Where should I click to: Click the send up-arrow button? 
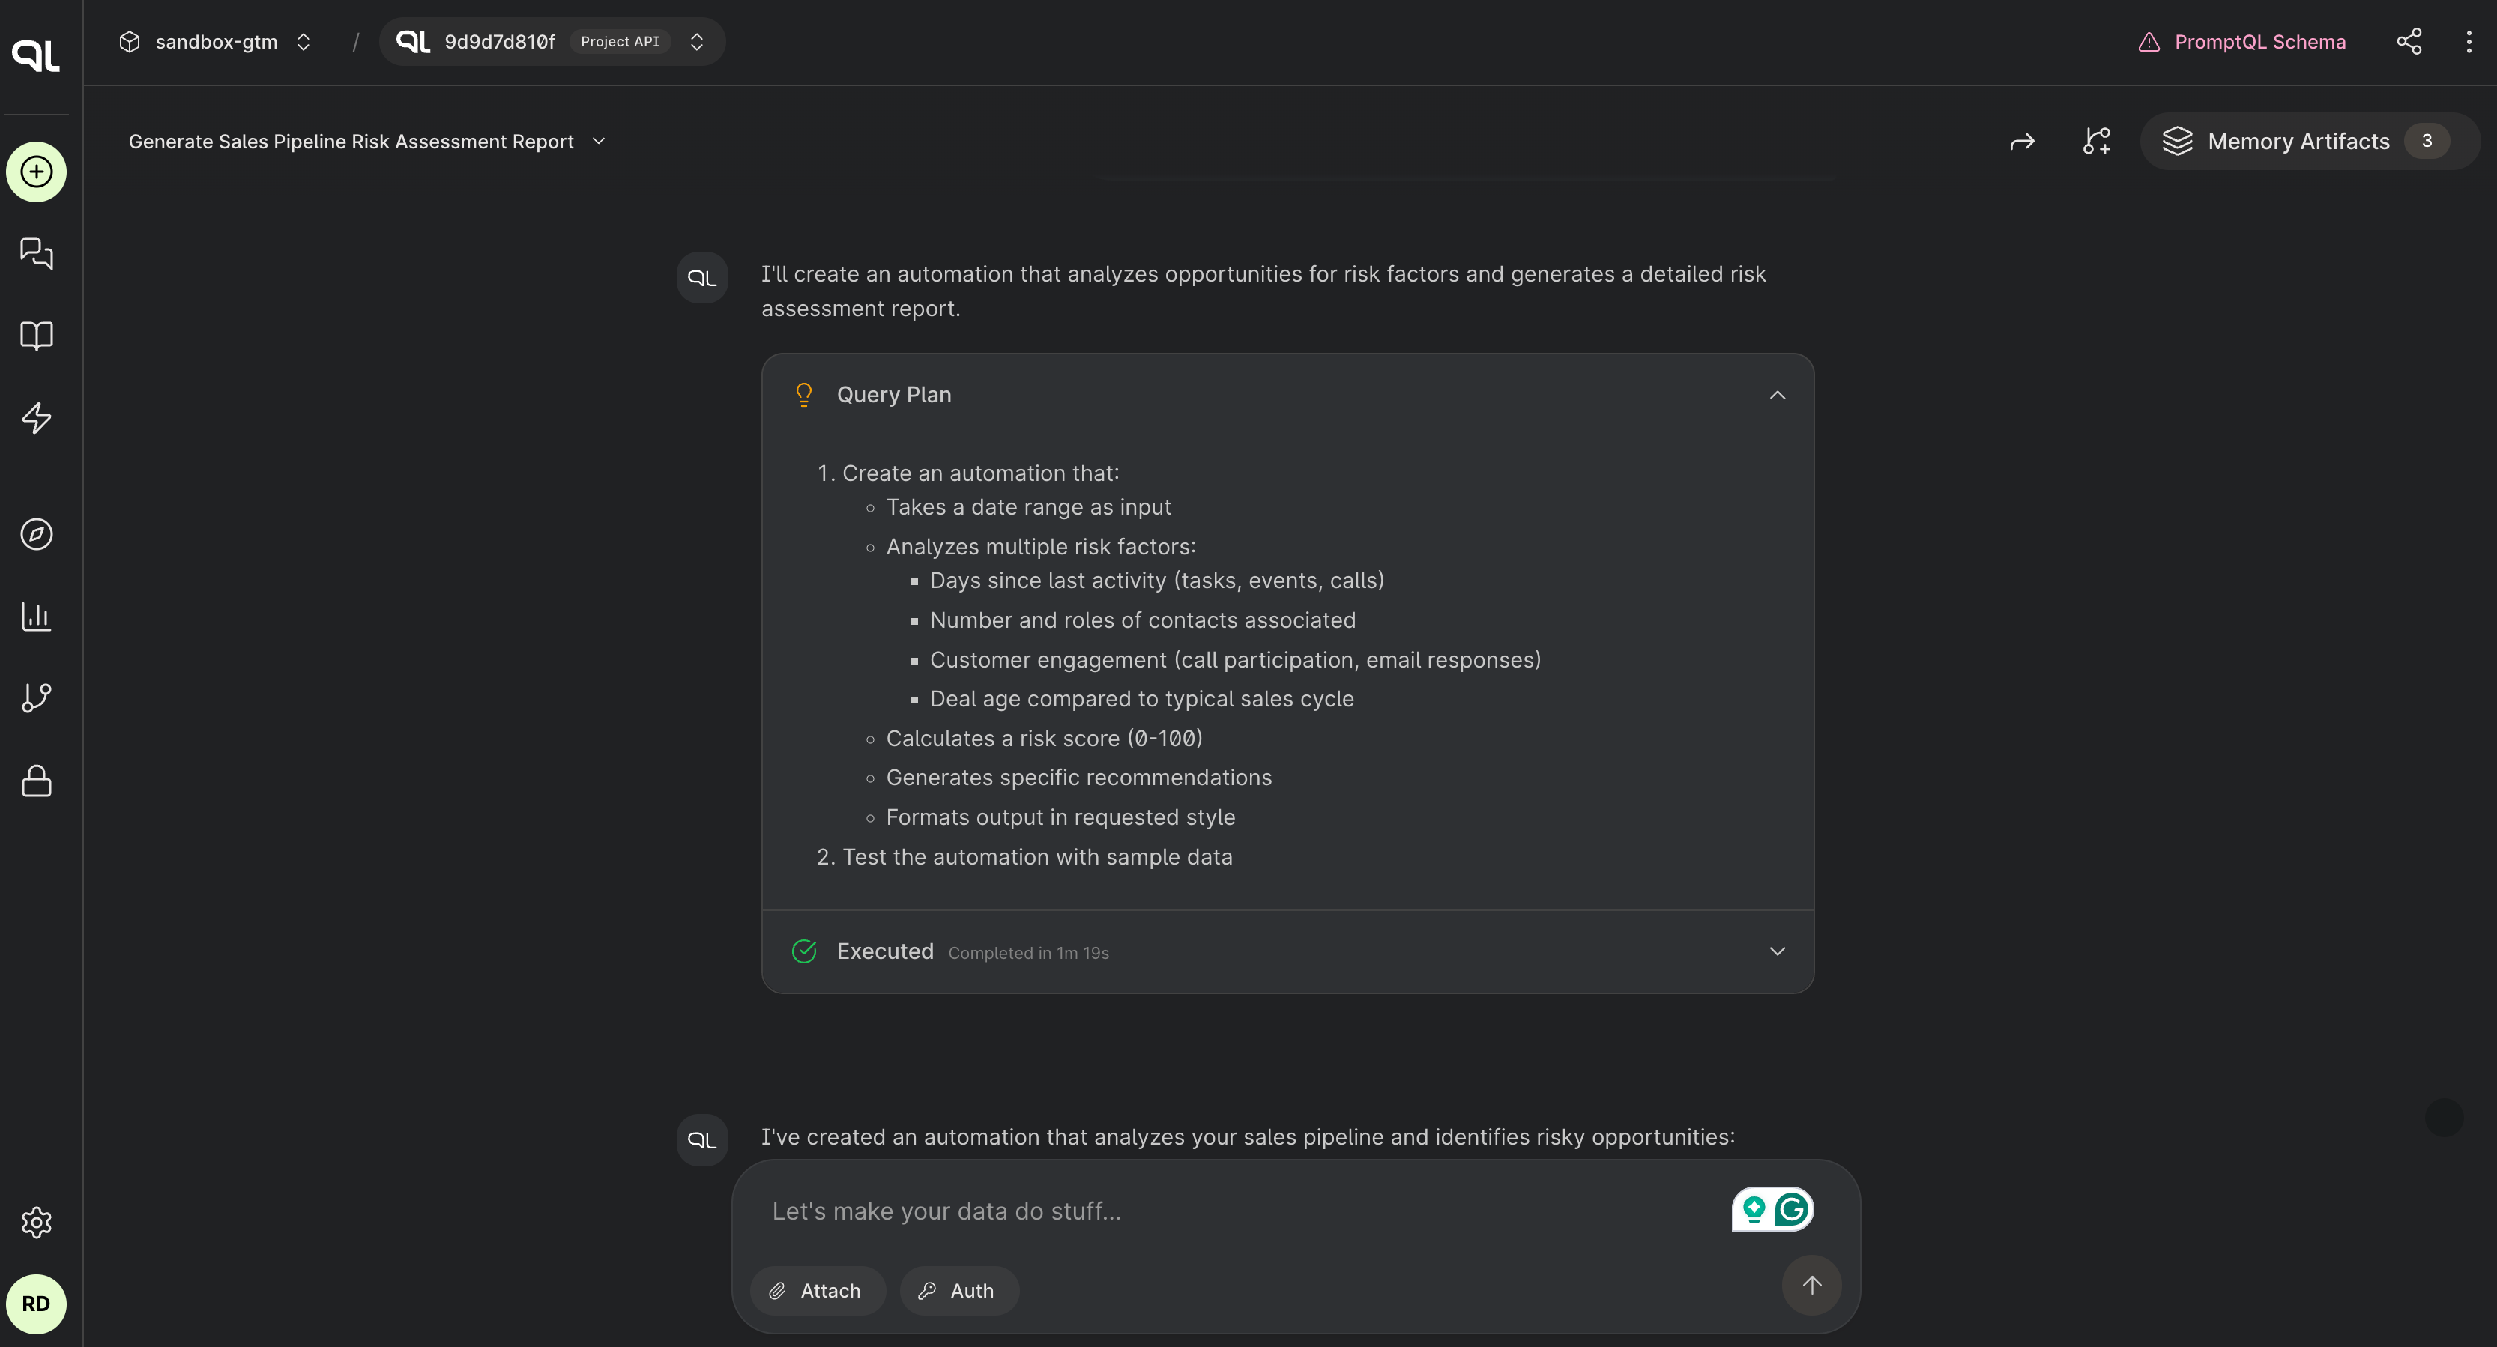1812,1285
